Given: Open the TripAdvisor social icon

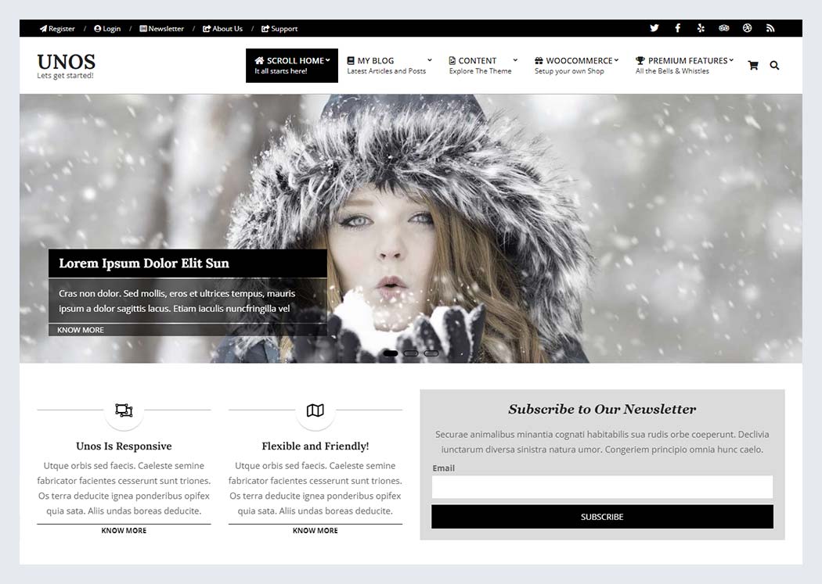Looking at the screenshot, I should pos(724,28).
